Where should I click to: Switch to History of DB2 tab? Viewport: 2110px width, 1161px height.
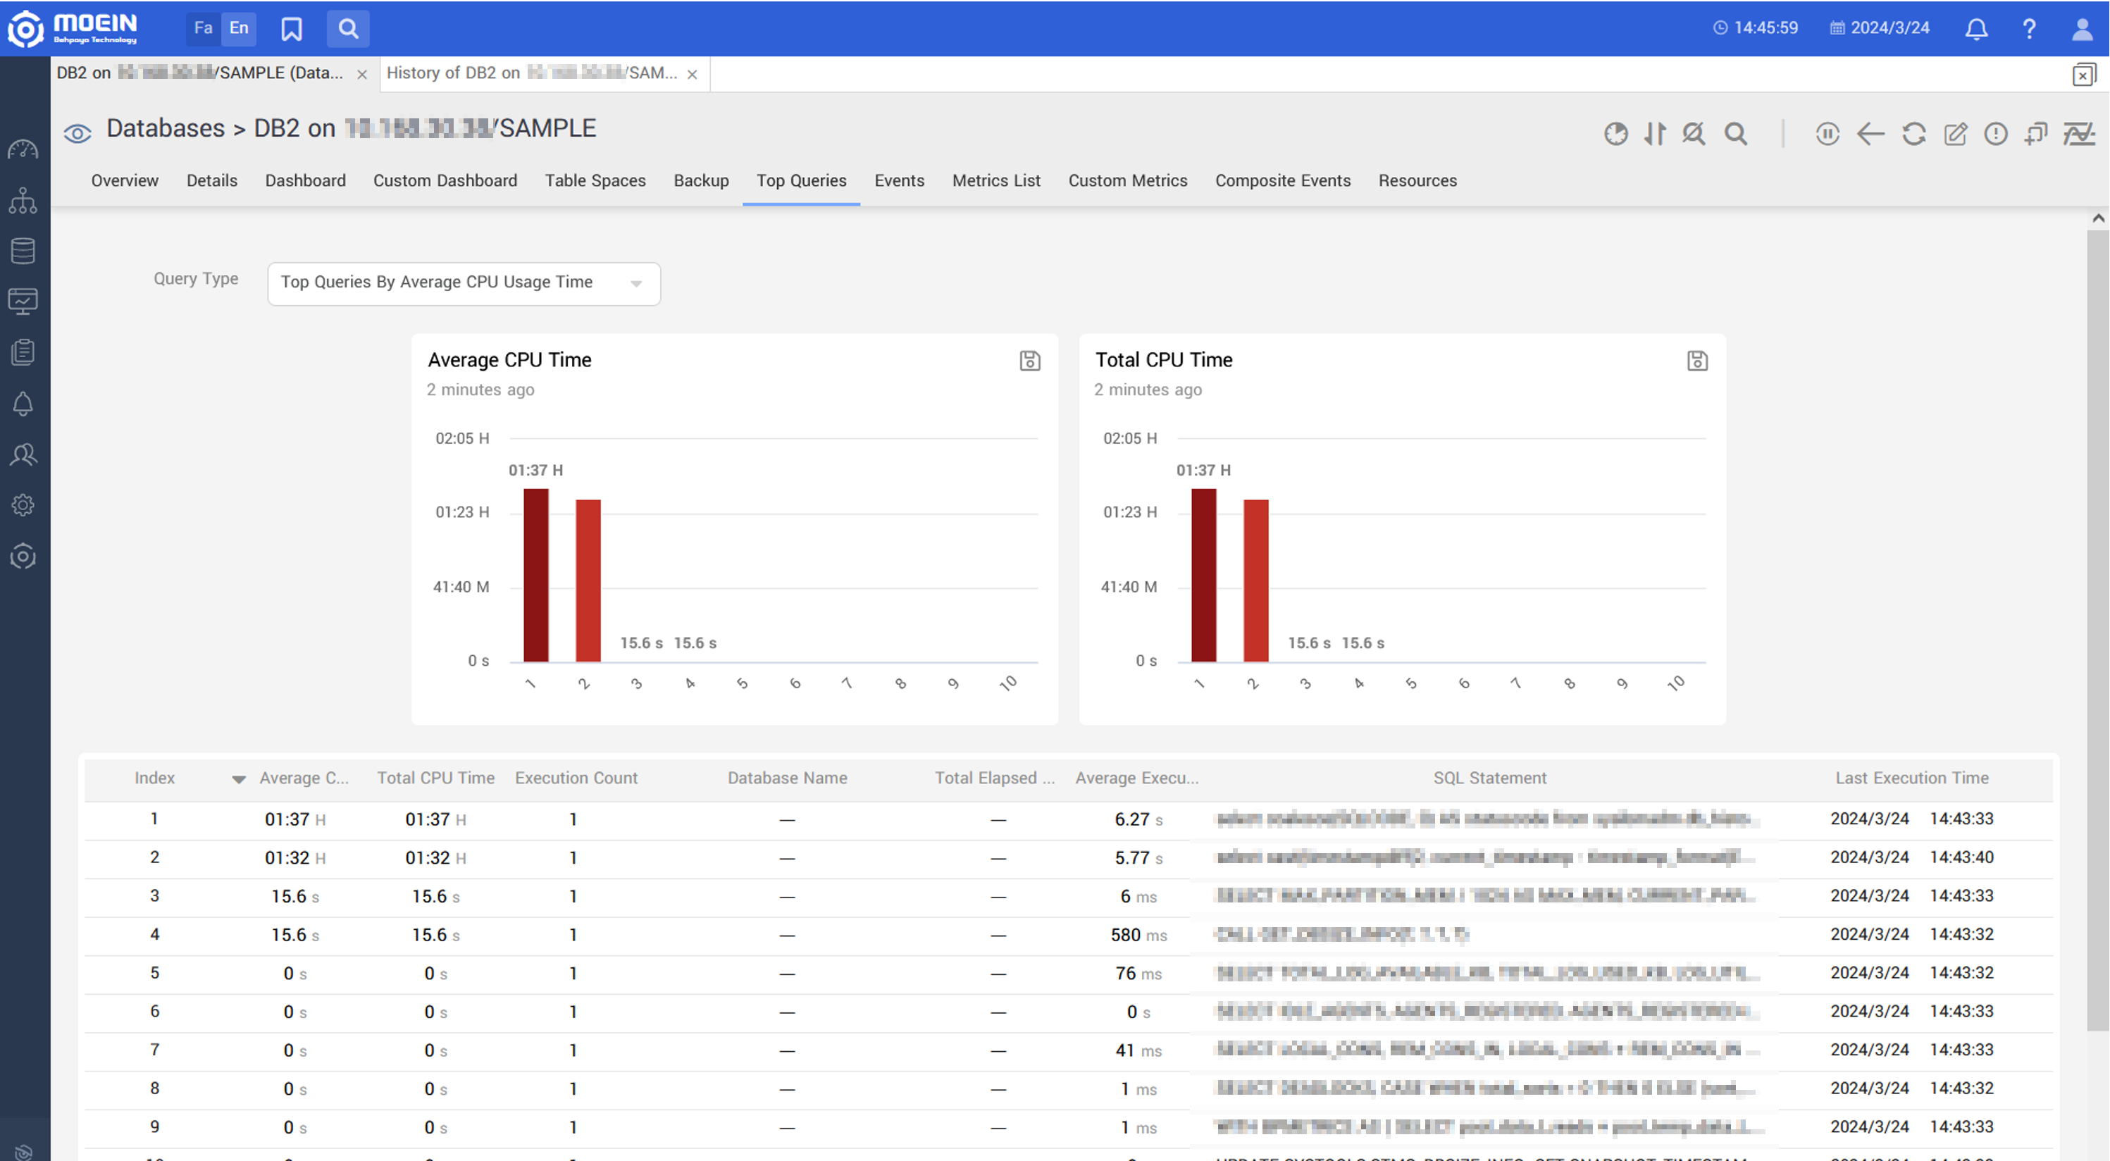(532, 73)
